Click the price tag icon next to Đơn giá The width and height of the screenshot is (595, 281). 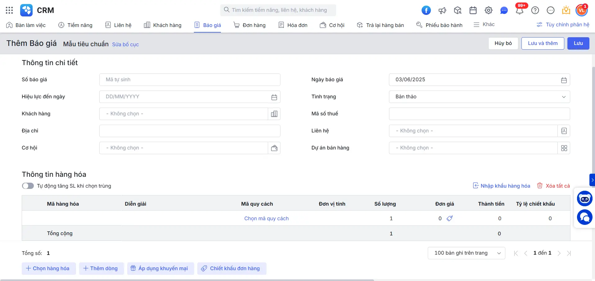click(x=450, y=218)
